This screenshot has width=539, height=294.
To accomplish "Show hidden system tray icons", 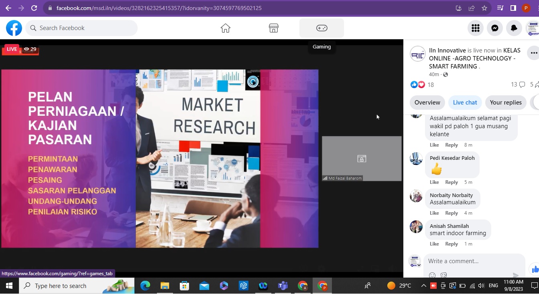I will coord(423,286).
